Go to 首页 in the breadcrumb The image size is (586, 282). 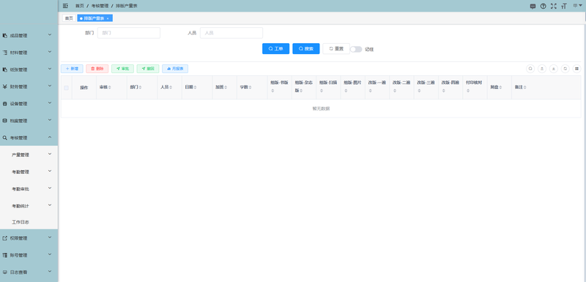tap(80, 6)
